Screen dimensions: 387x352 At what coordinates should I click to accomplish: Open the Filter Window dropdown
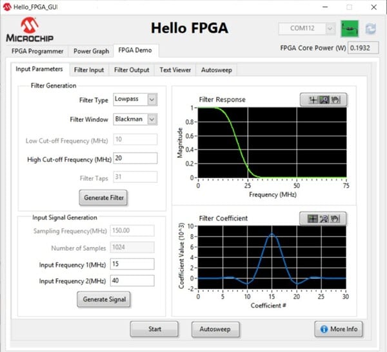(151, 119)
